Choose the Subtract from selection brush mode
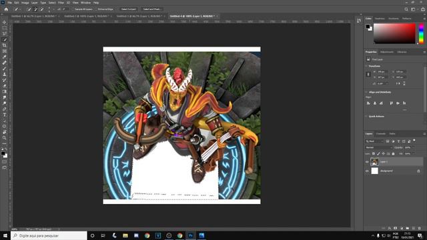Screen dimensions: 427x240 (x=41, y=9)
